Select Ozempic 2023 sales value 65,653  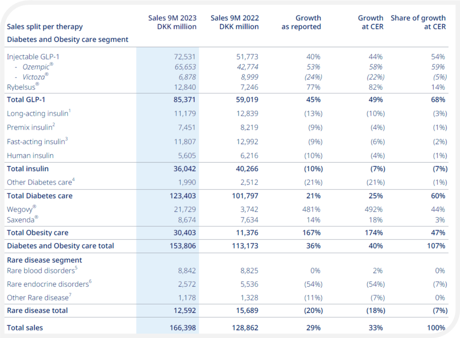[185, 67]
